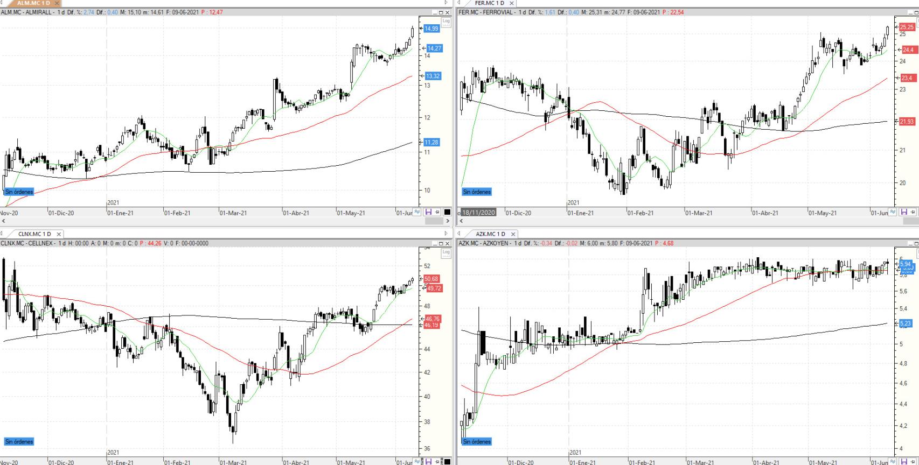Image resolution: width=919 pixels, height=465 pixels.
Task: Maximize the CELLNEX chart window
Action: (x=441, y=244)
